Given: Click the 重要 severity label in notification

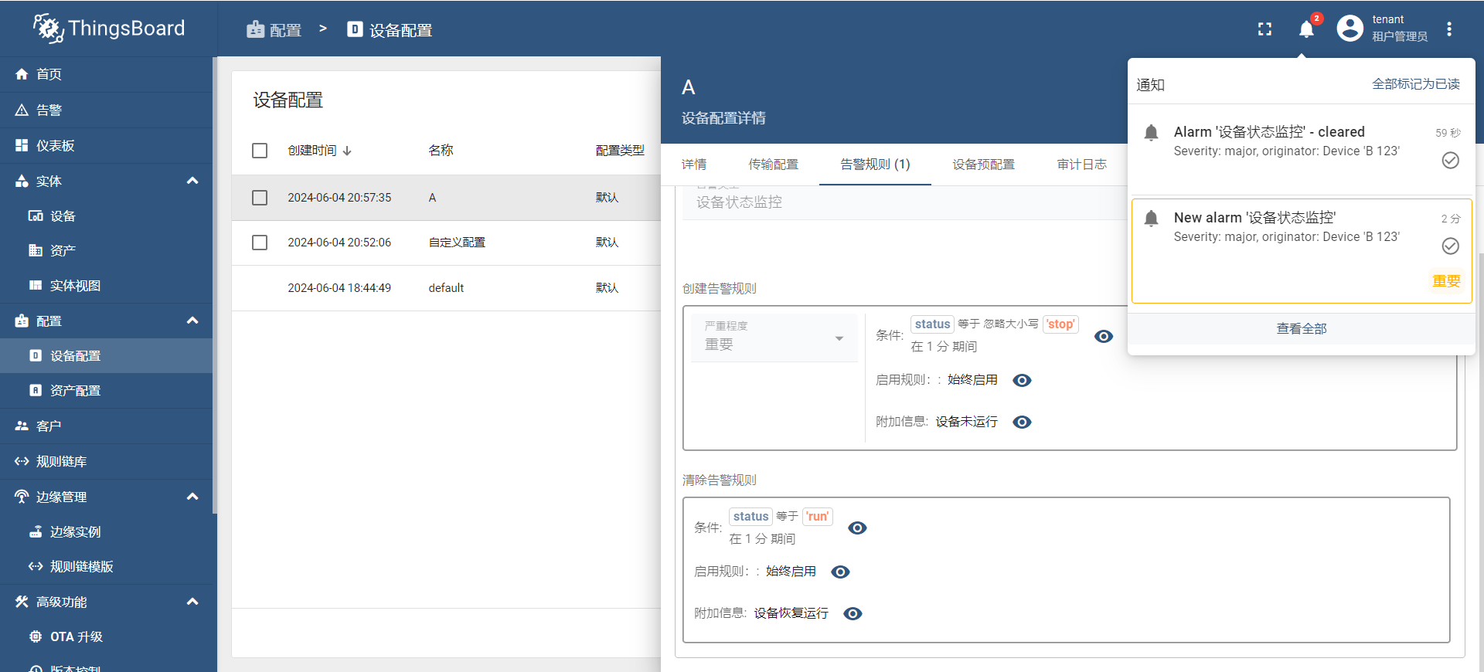Looking at the screenshot, I should (1446, 281).
